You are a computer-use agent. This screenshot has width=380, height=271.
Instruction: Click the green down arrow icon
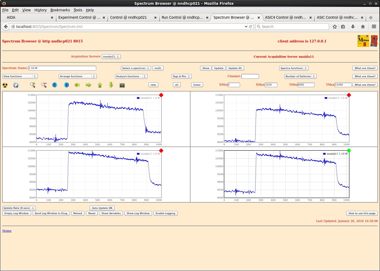(x=111, y=85)
